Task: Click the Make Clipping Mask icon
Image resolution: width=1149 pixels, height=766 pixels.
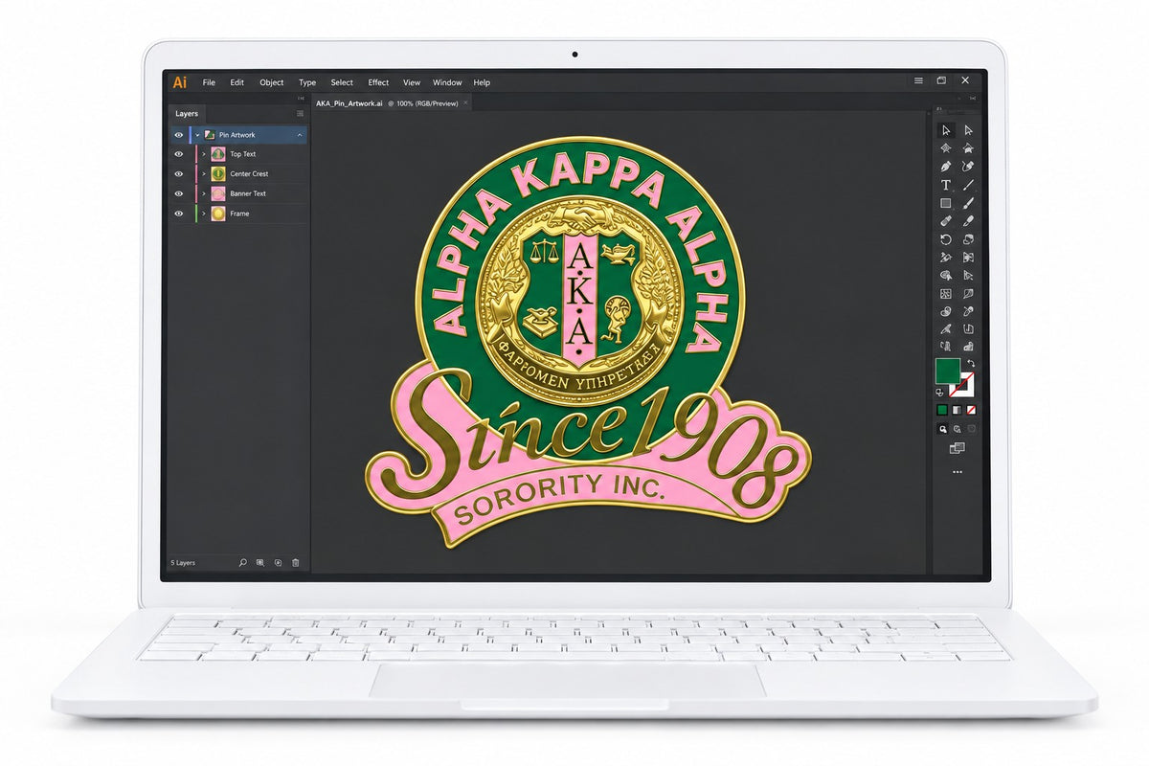Action: [260, 563]
